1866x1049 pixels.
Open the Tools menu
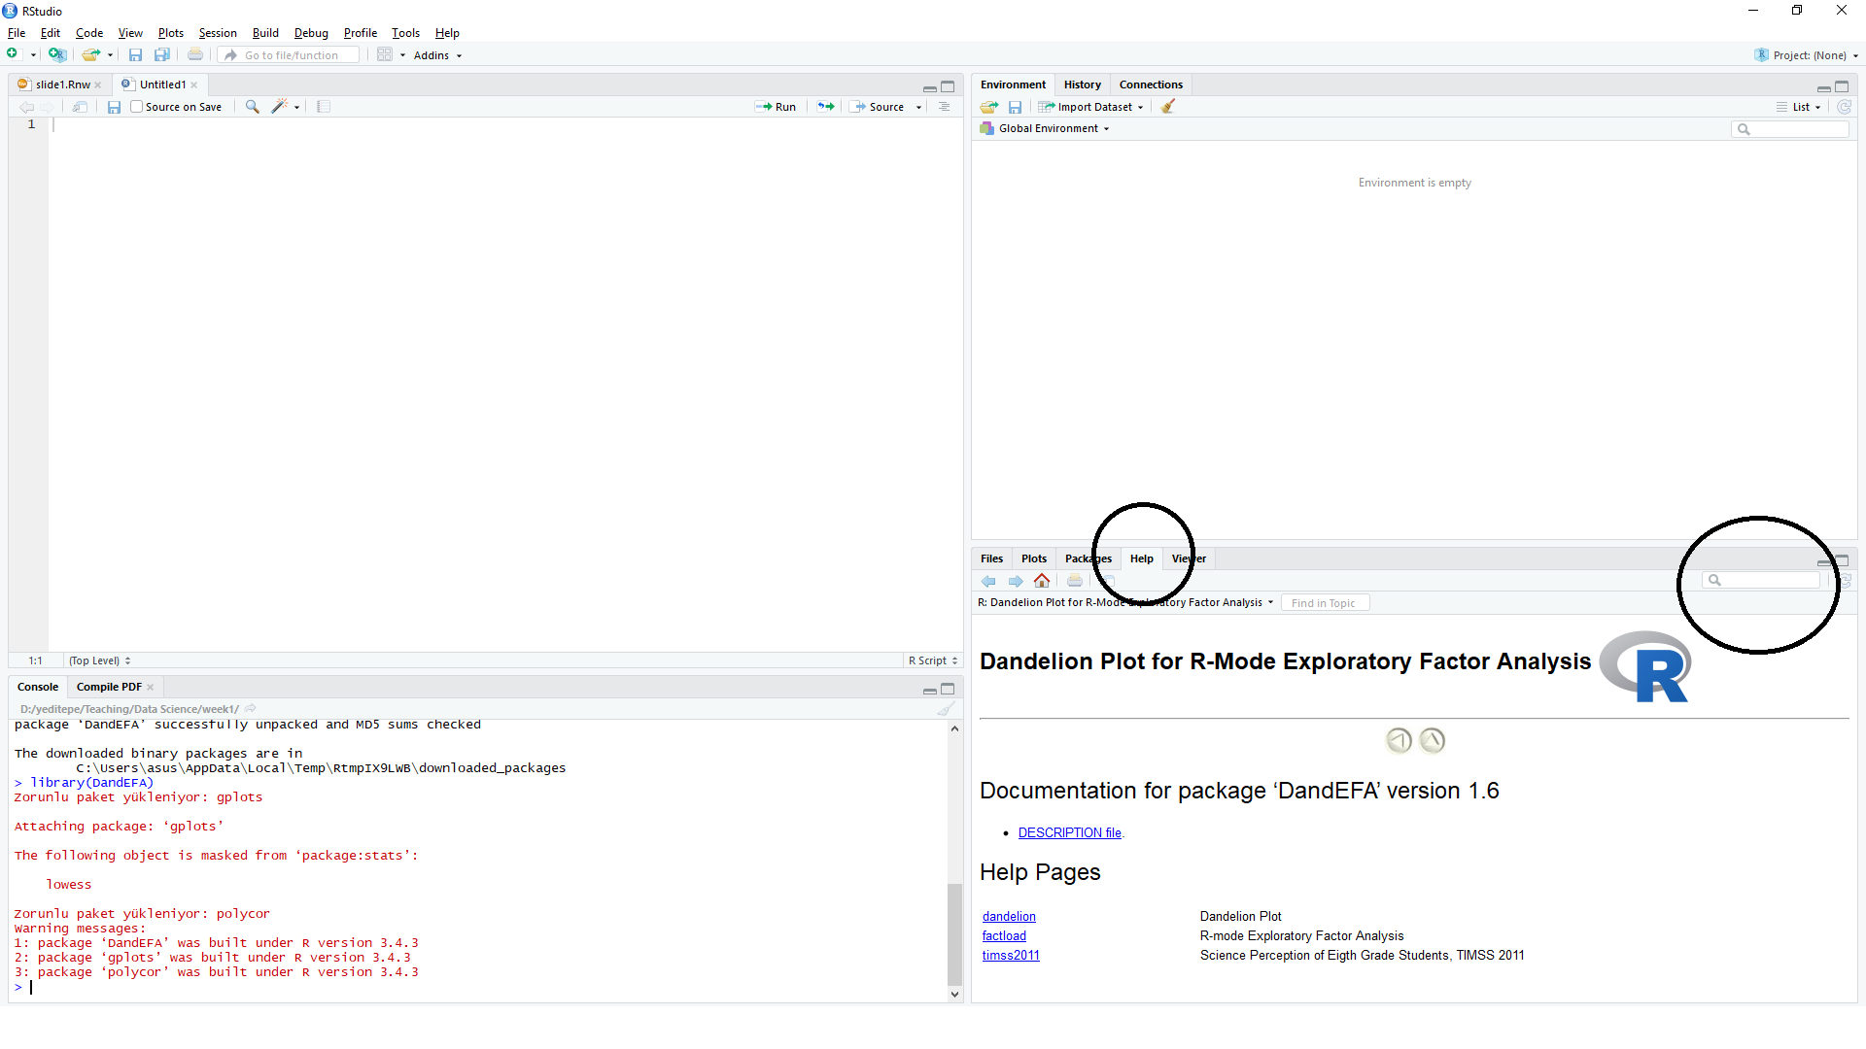point(405,33)
